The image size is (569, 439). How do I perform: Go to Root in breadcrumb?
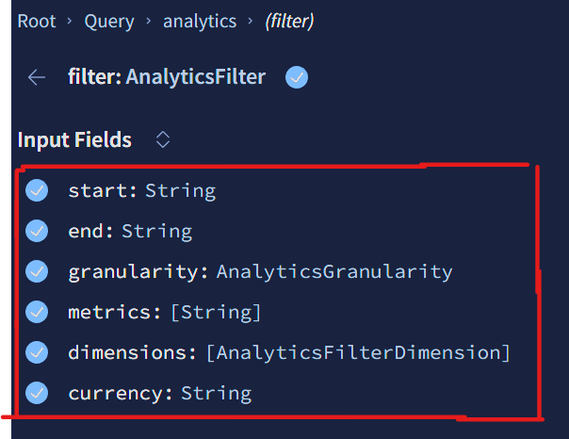[37, 21]
